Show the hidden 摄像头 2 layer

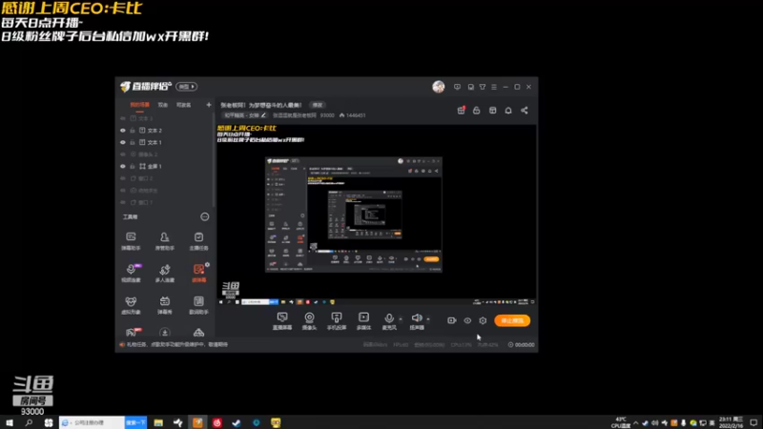pos(123,154)
